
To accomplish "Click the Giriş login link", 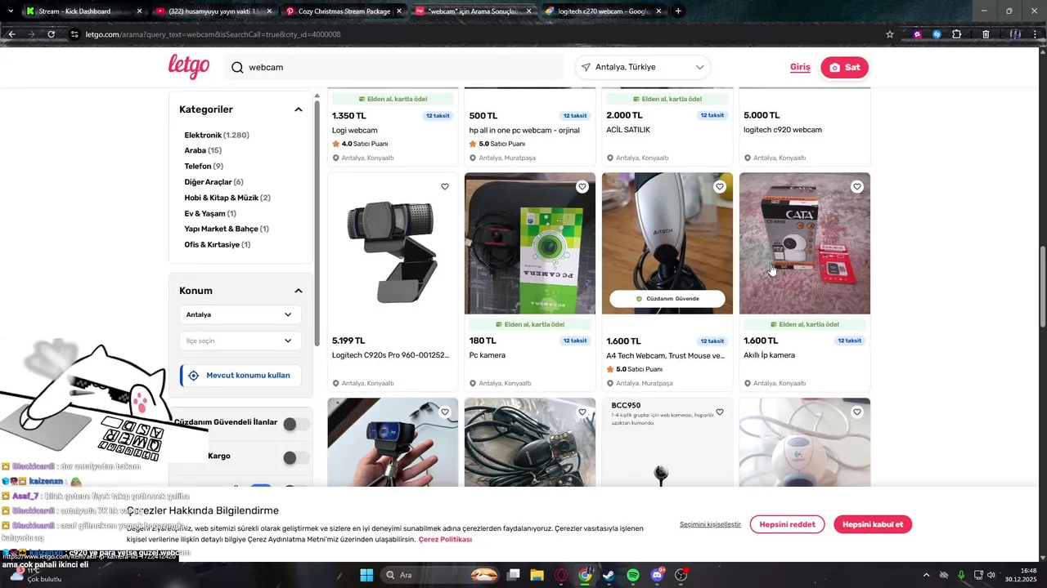I will click(x=800, y=67).
